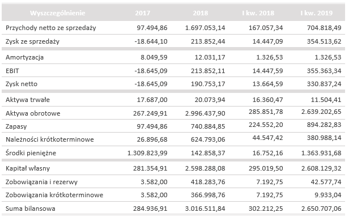Select the 1.697.053,14 revenue value
Screen dimensions: 353x221
click(205, 28)
